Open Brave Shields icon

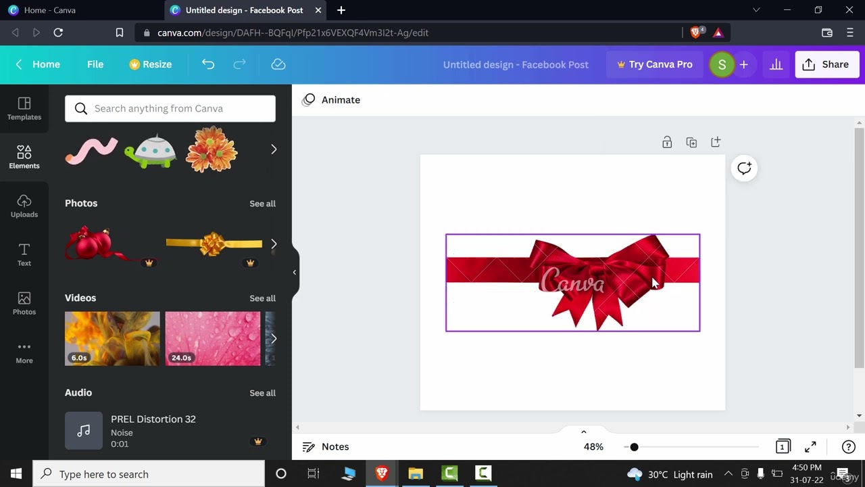[x=697, y=32]
